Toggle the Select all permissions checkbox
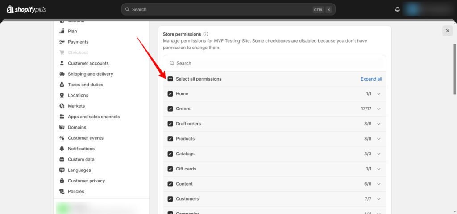 170,79
